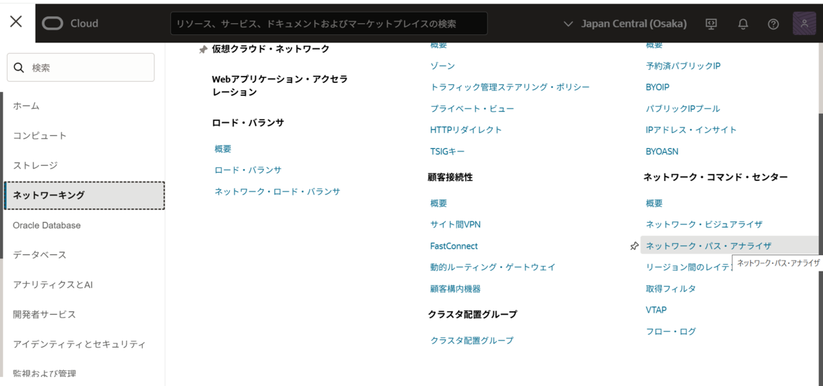Click ネットワーク・コマンド・センター section heading
The height and width of the screenshot is (386, 823).
[x=715, y=177]
